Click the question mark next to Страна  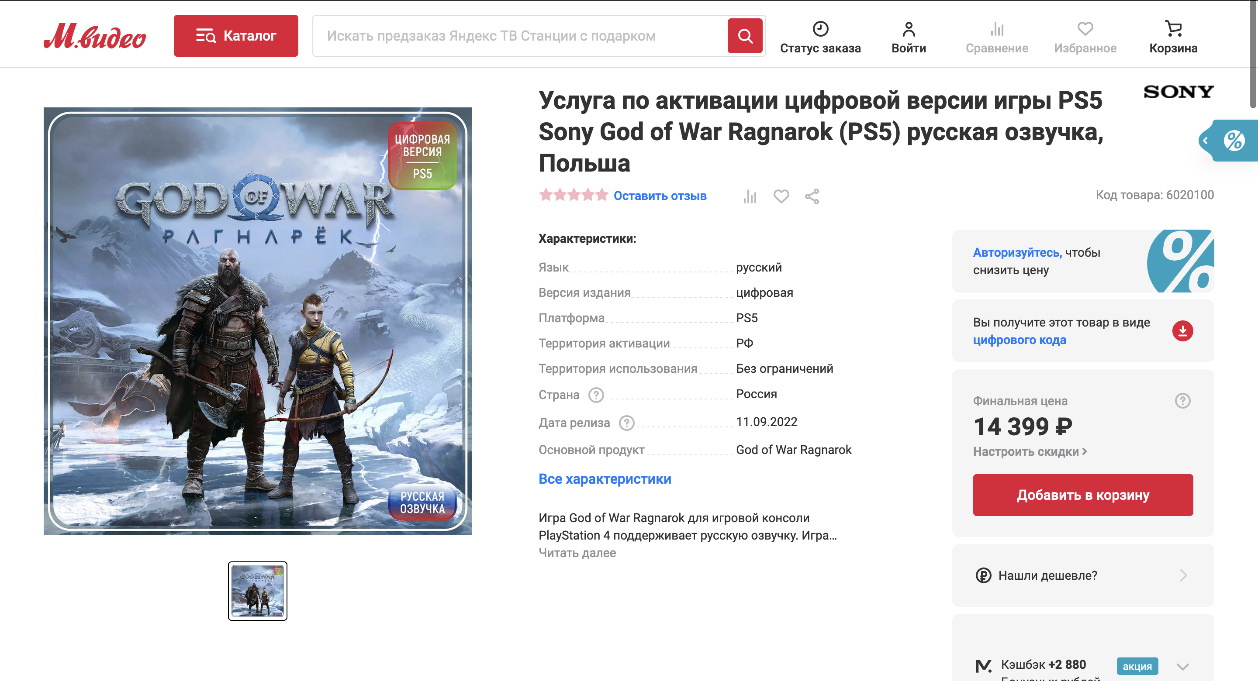pos(596,395)
